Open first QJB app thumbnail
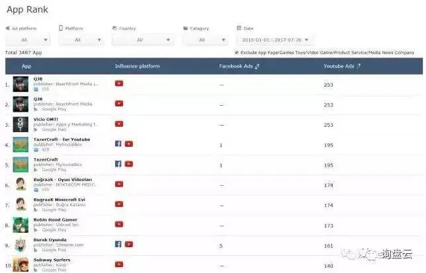Image resolution: width=426 pixels, height=273 pixels. pyautogui.click(x=21, y=84)
